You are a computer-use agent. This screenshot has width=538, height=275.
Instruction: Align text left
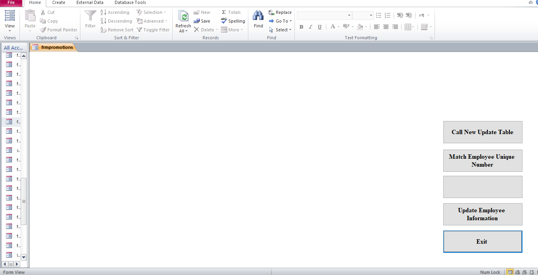pyautogui.click(x=377, y=27)
